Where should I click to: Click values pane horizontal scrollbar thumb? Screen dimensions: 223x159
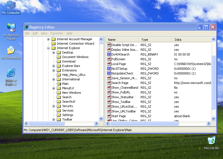tap(145, 123)
